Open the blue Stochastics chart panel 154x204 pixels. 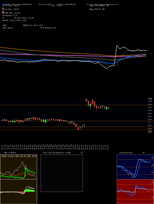(135, 167)
